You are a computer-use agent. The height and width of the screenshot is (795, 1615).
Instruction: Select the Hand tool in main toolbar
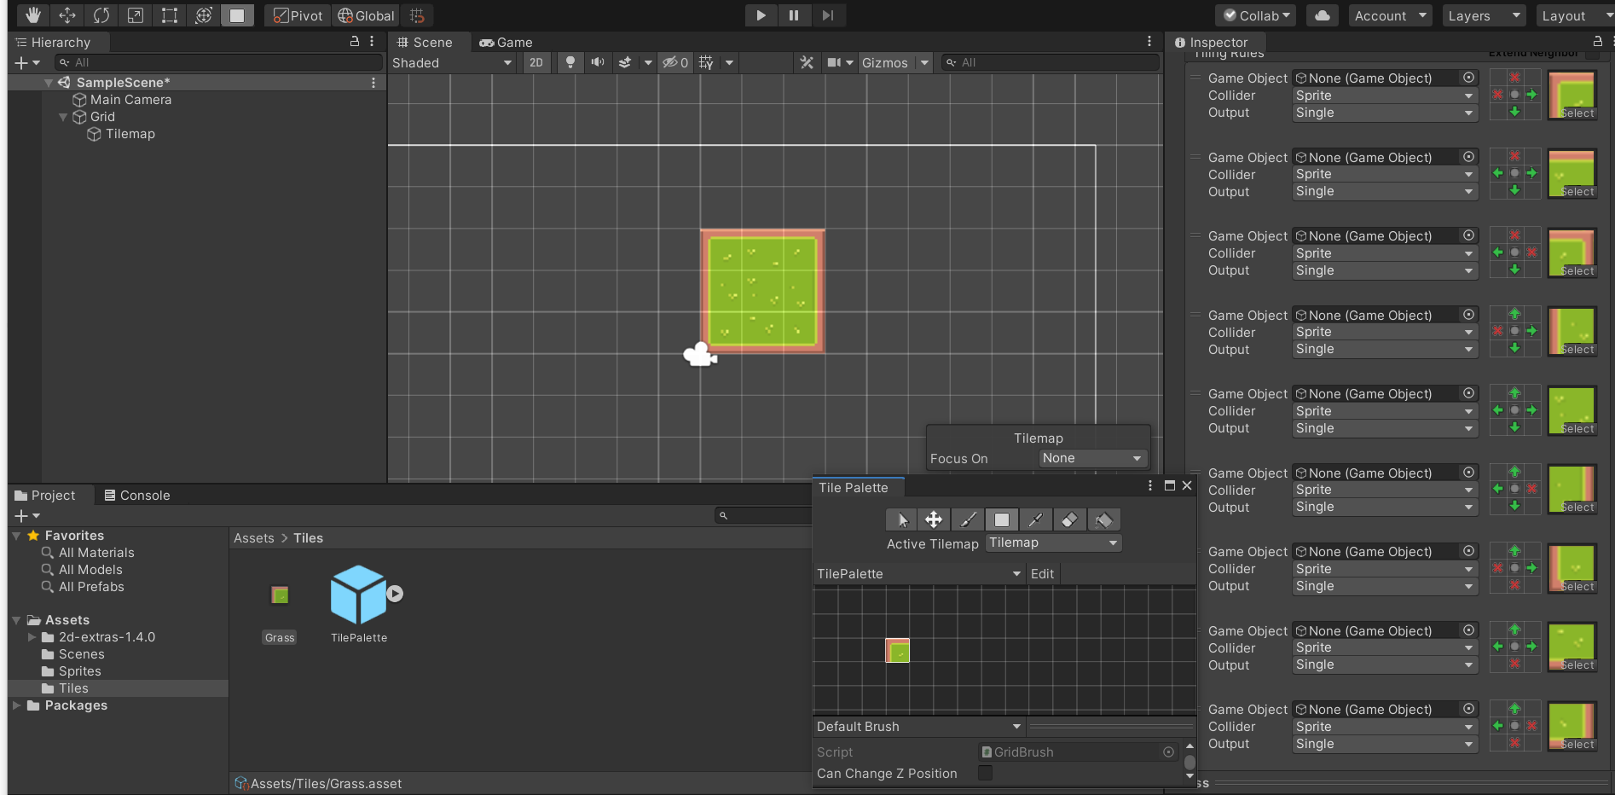coord(32,15)
